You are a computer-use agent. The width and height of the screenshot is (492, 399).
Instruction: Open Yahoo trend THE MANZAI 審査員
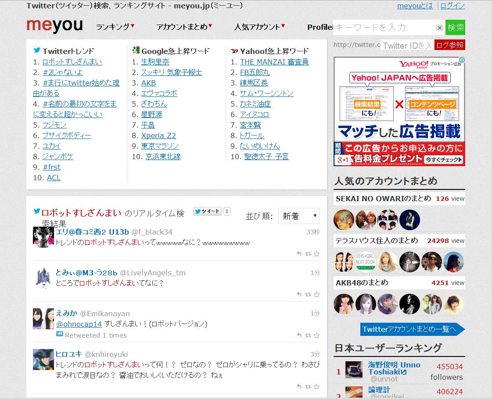[x=274, y=62]
